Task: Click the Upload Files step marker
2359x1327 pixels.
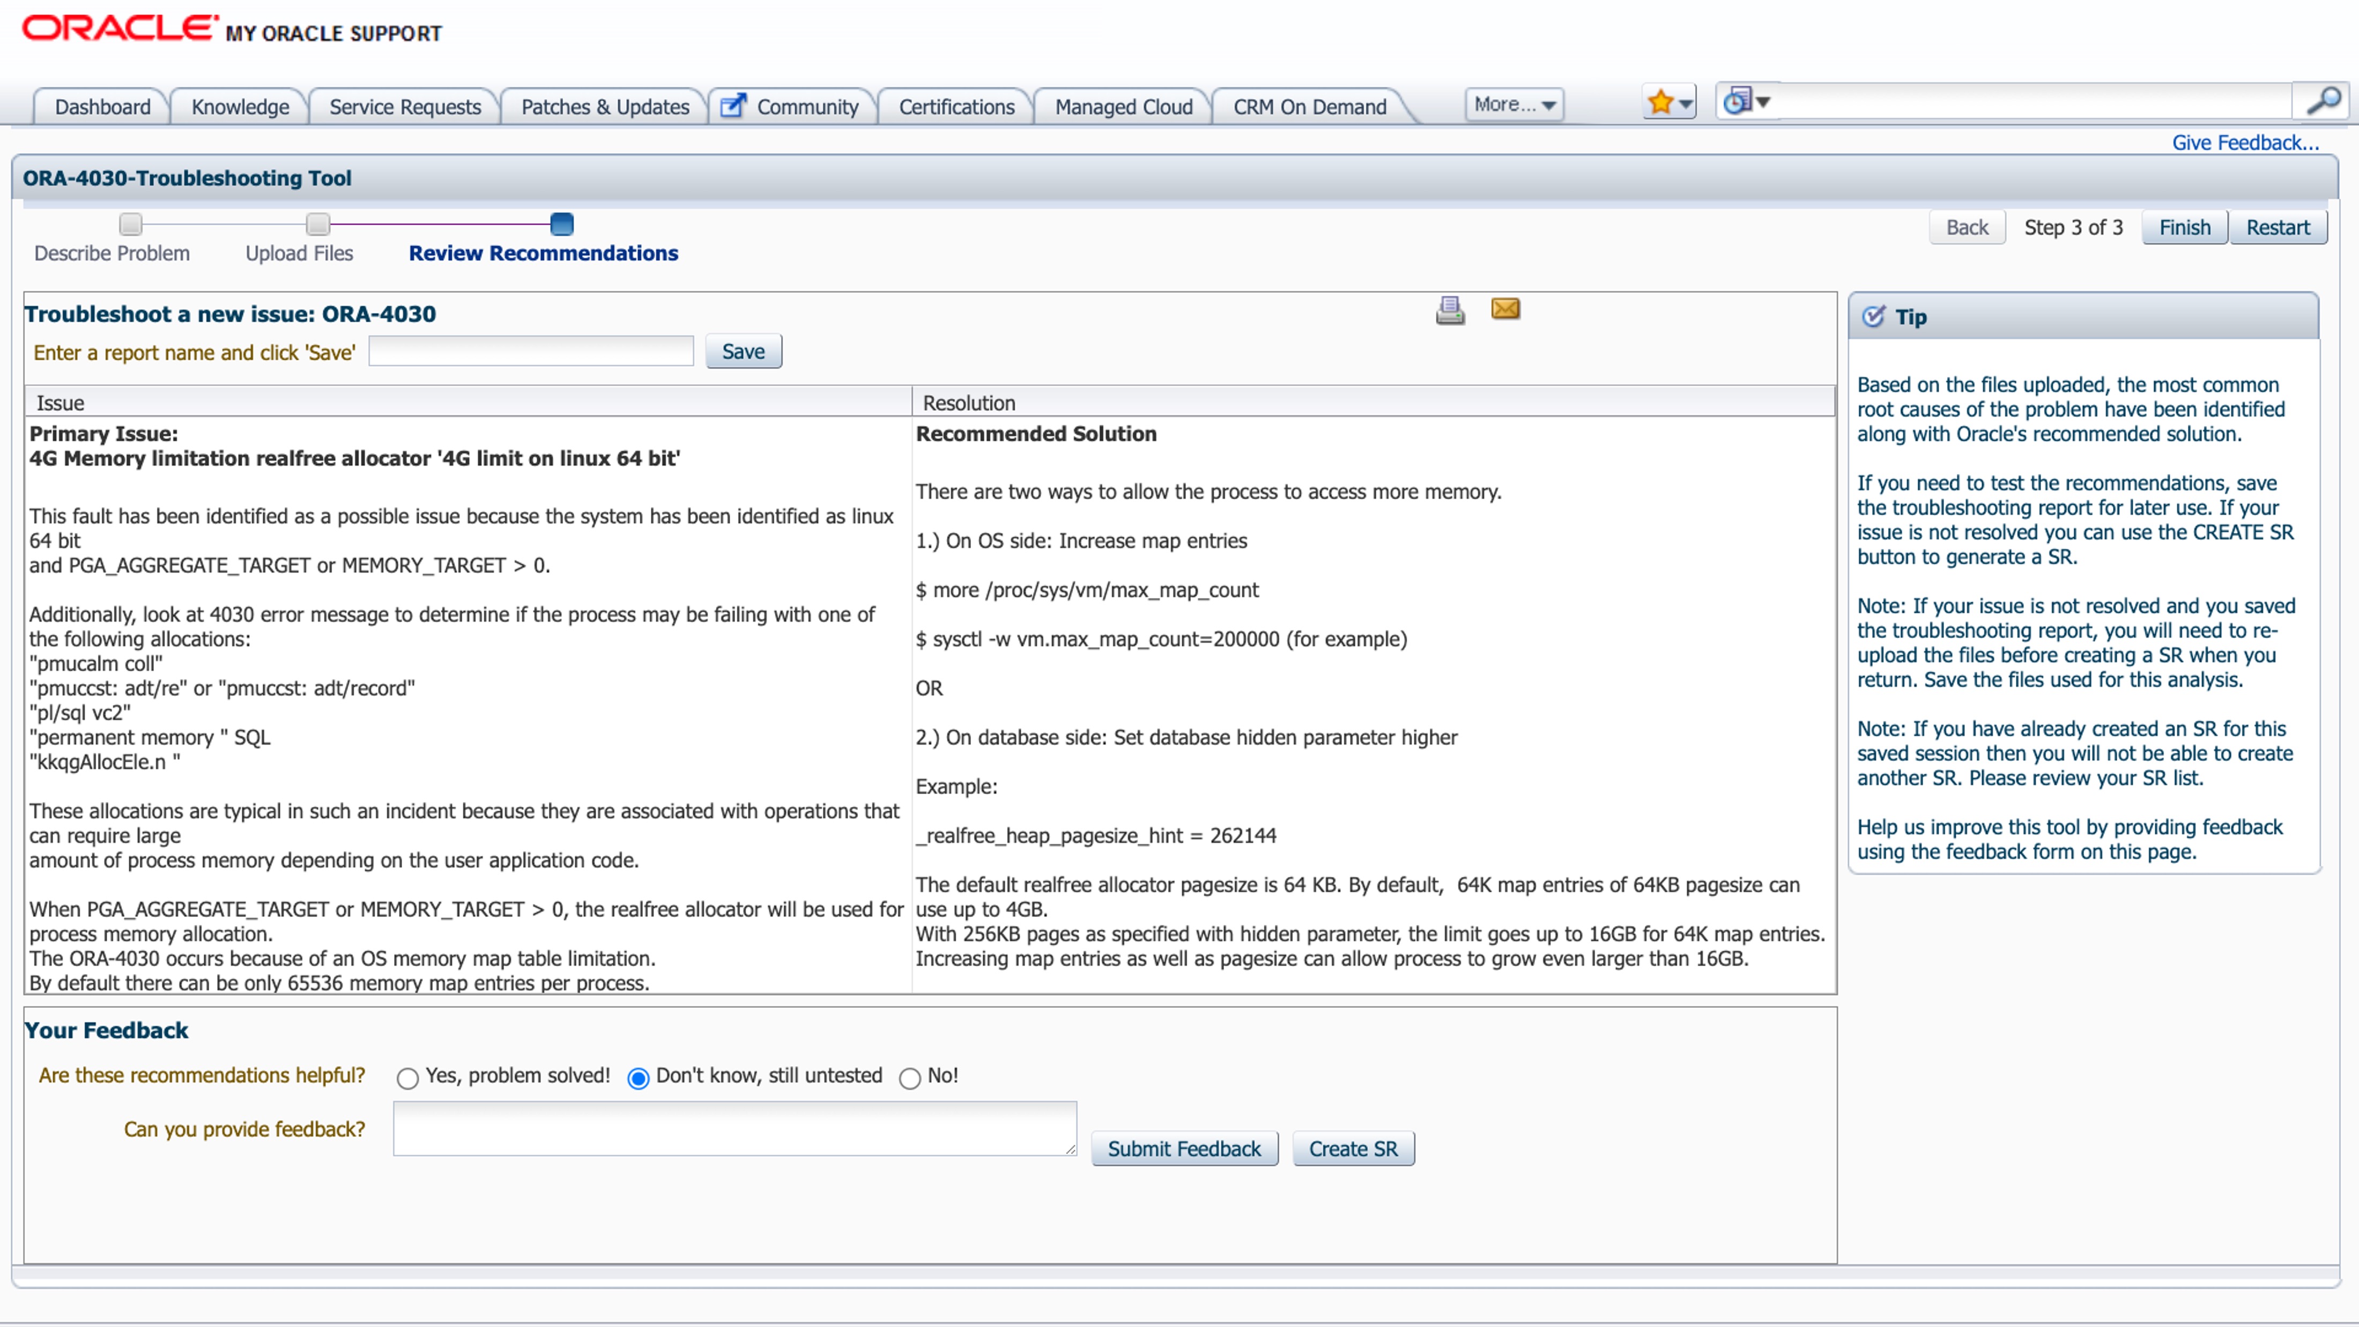Action: click(317, 224)
